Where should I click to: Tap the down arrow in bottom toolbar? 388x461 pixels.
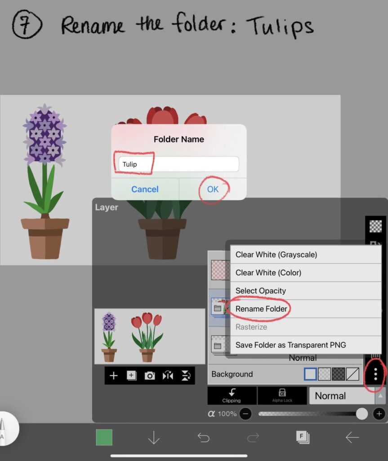pos(154,437)
